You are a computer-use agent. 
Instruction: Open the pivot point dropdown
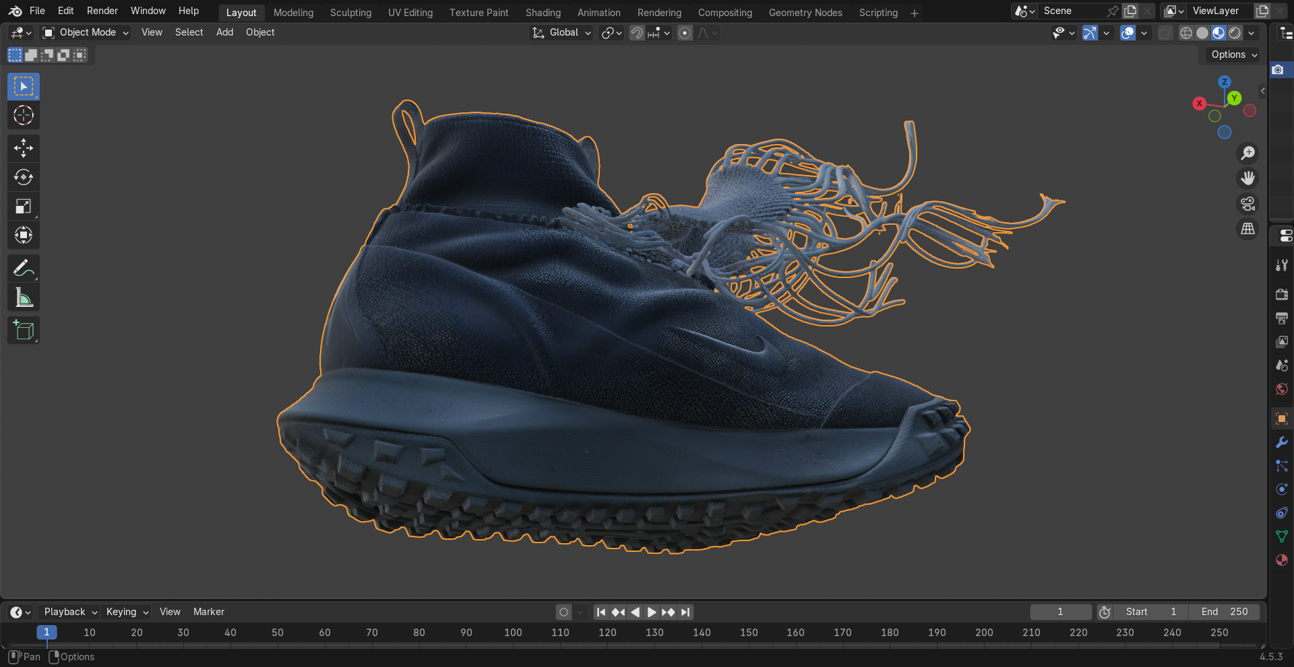pos(611,33)
